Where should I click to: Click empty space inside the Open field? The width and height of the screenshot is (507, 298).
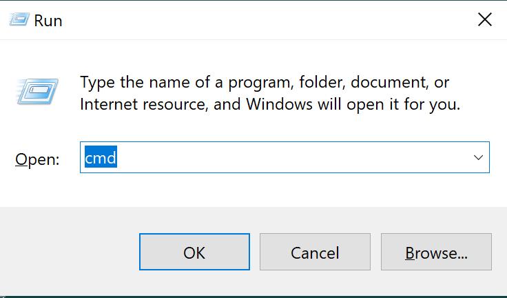289,158
